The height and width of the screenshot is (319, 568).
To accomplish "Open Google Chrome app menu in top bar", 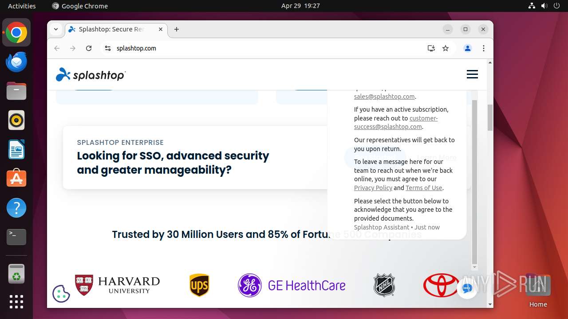I will pyautogui.click(x=80, y=6).
